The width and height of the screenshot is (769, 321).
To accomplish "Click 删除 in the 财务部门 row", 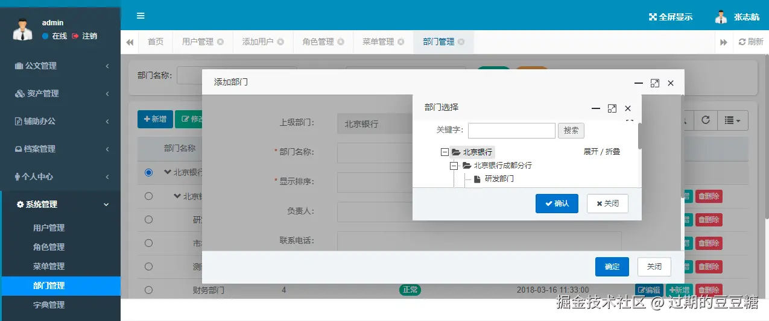I will click(x=709, y=290).
